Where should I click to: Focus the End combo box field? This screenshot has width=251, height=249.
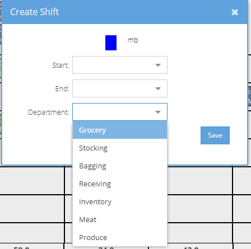coord(120,88)
